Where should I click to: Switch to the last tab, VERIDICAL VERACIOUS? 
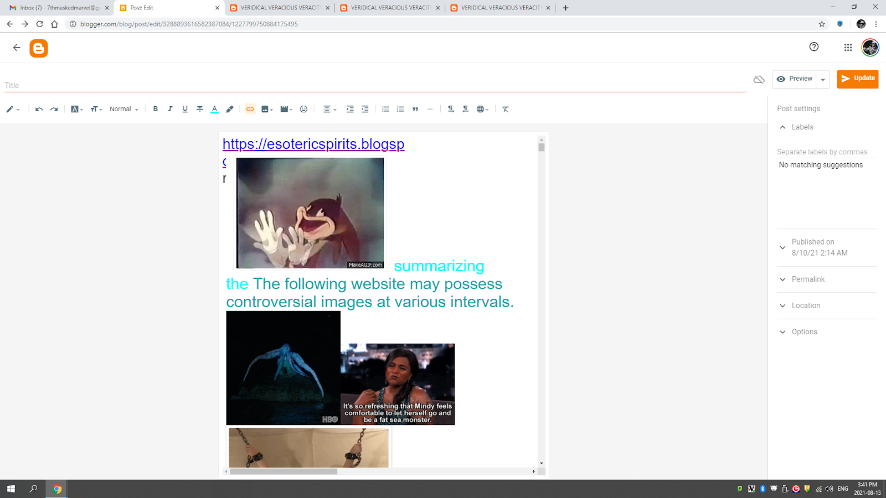501,8
